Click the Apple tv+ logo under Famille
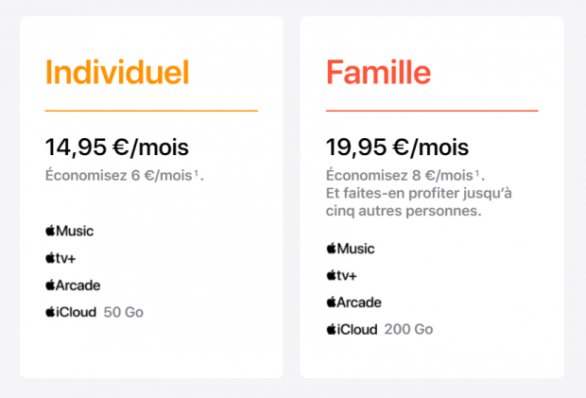The image size is (586, 398). point(341,275)
